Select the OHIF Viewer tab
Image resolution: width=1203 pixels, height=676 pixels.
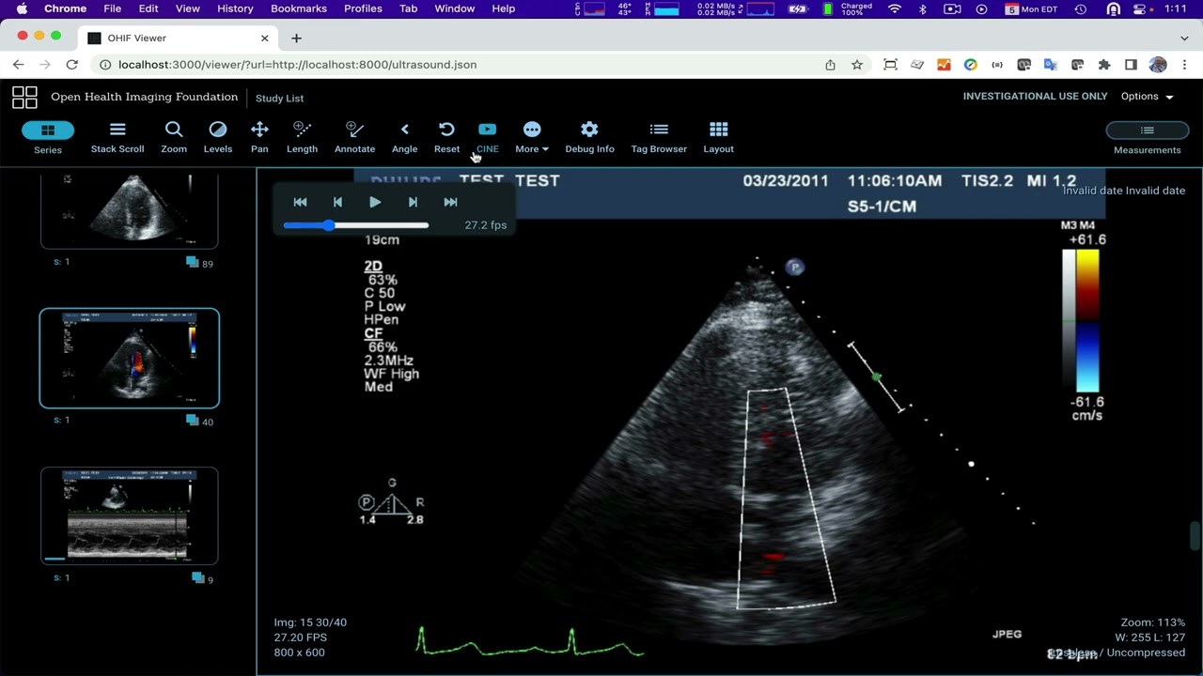click(179, 38)
